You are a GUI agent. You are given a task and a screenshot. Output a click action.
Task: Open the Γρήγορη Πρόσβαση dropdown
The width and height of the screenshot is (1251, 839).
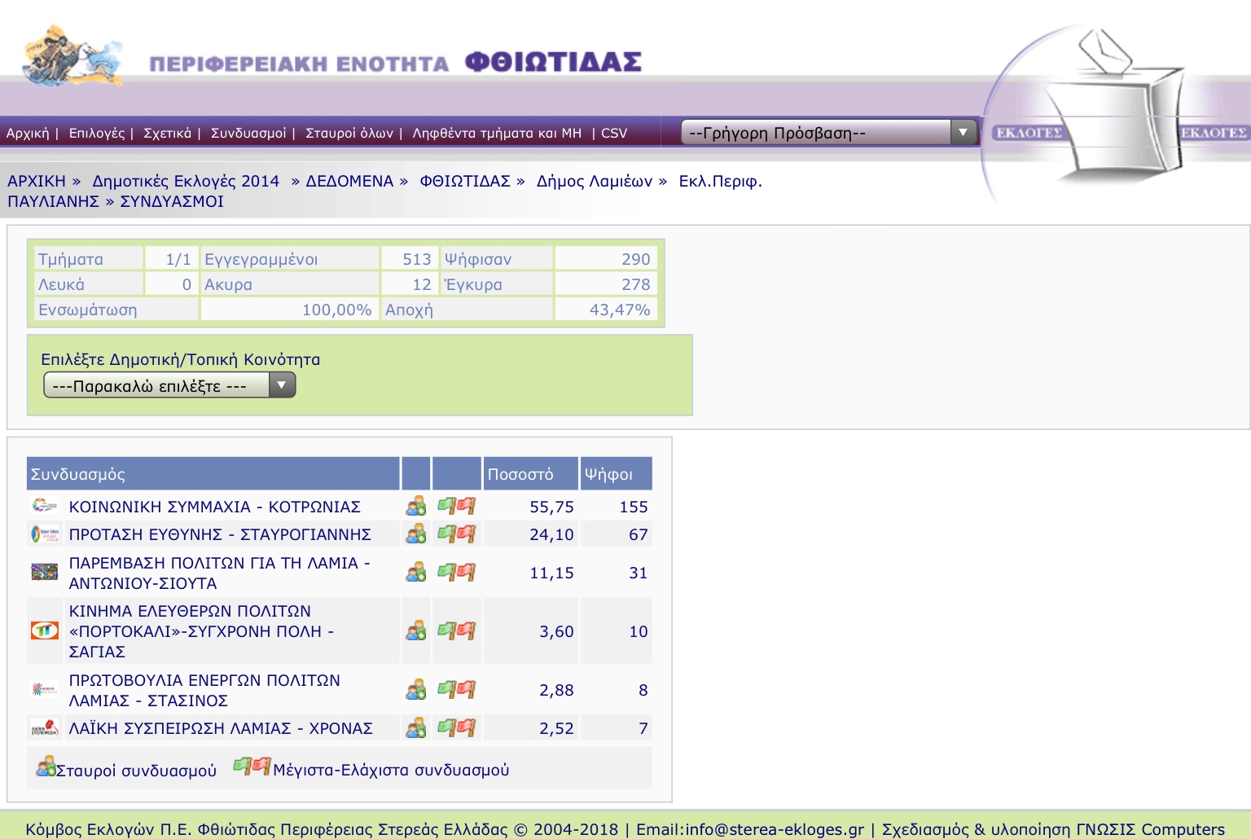click(829, 132)
